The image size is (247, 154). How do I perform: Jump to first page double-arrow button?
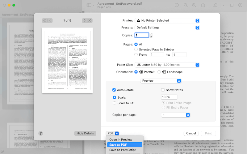[45, 20]
